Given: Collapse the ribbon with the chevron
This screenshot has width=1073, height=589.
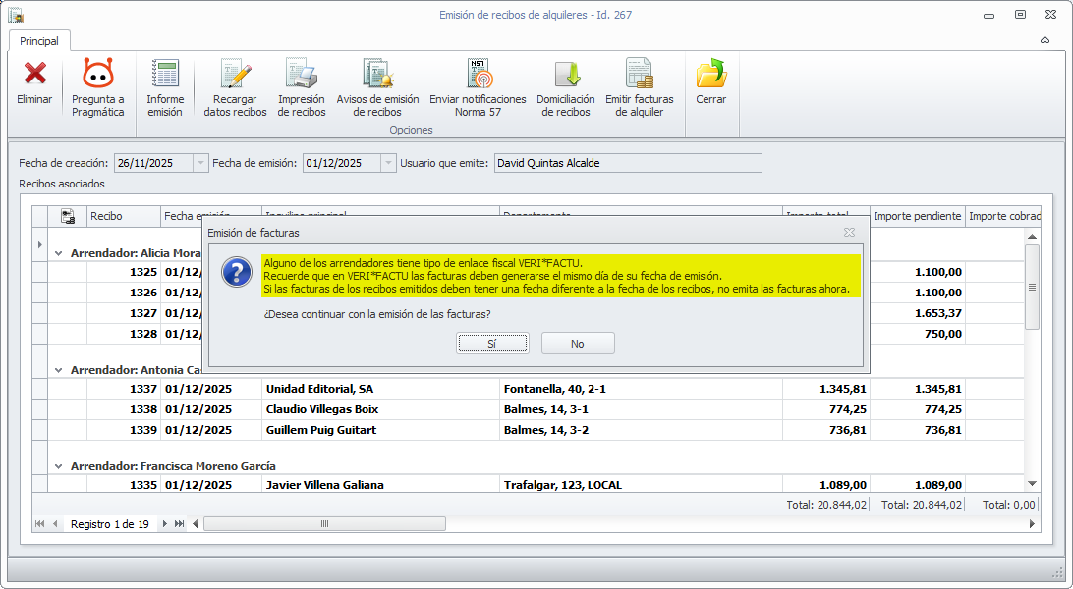Looking at the screenshot, I should tap(1045, 40).
